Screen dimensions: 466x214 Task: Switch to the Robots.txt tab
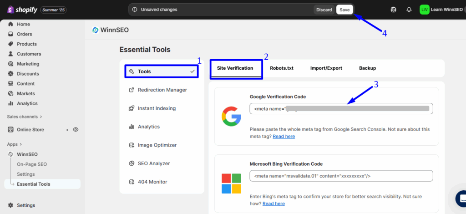[281, 68]
